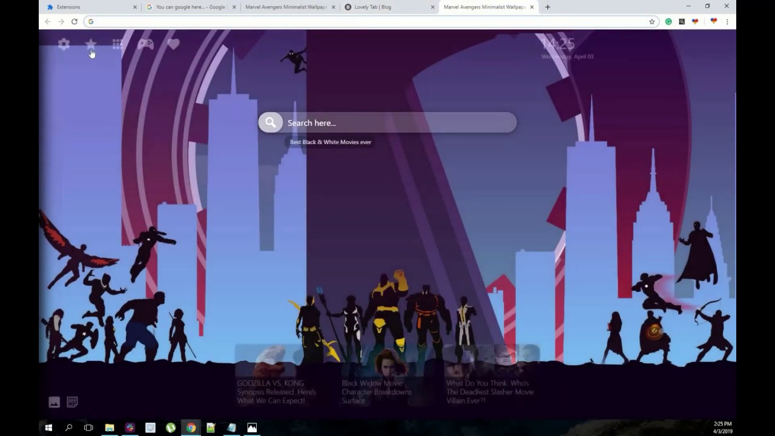The image size is (775, 436).
Task: Open the game controller icon
Action: point(145,44)
